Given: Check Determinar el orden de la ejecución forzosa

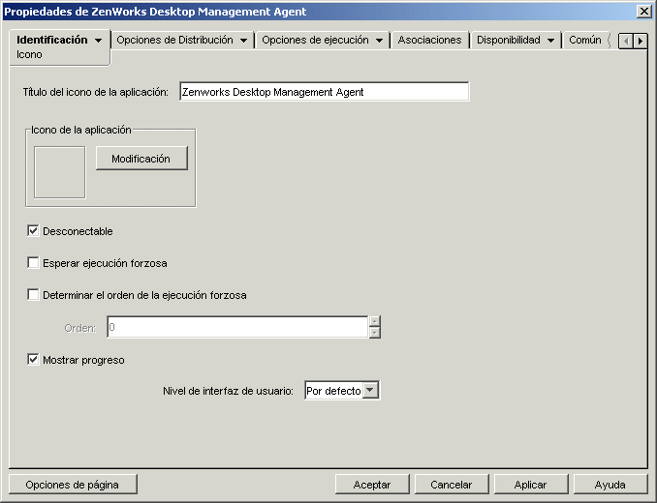Looking at the screenshot, I should pyautogui.click(x=33, y=294).
